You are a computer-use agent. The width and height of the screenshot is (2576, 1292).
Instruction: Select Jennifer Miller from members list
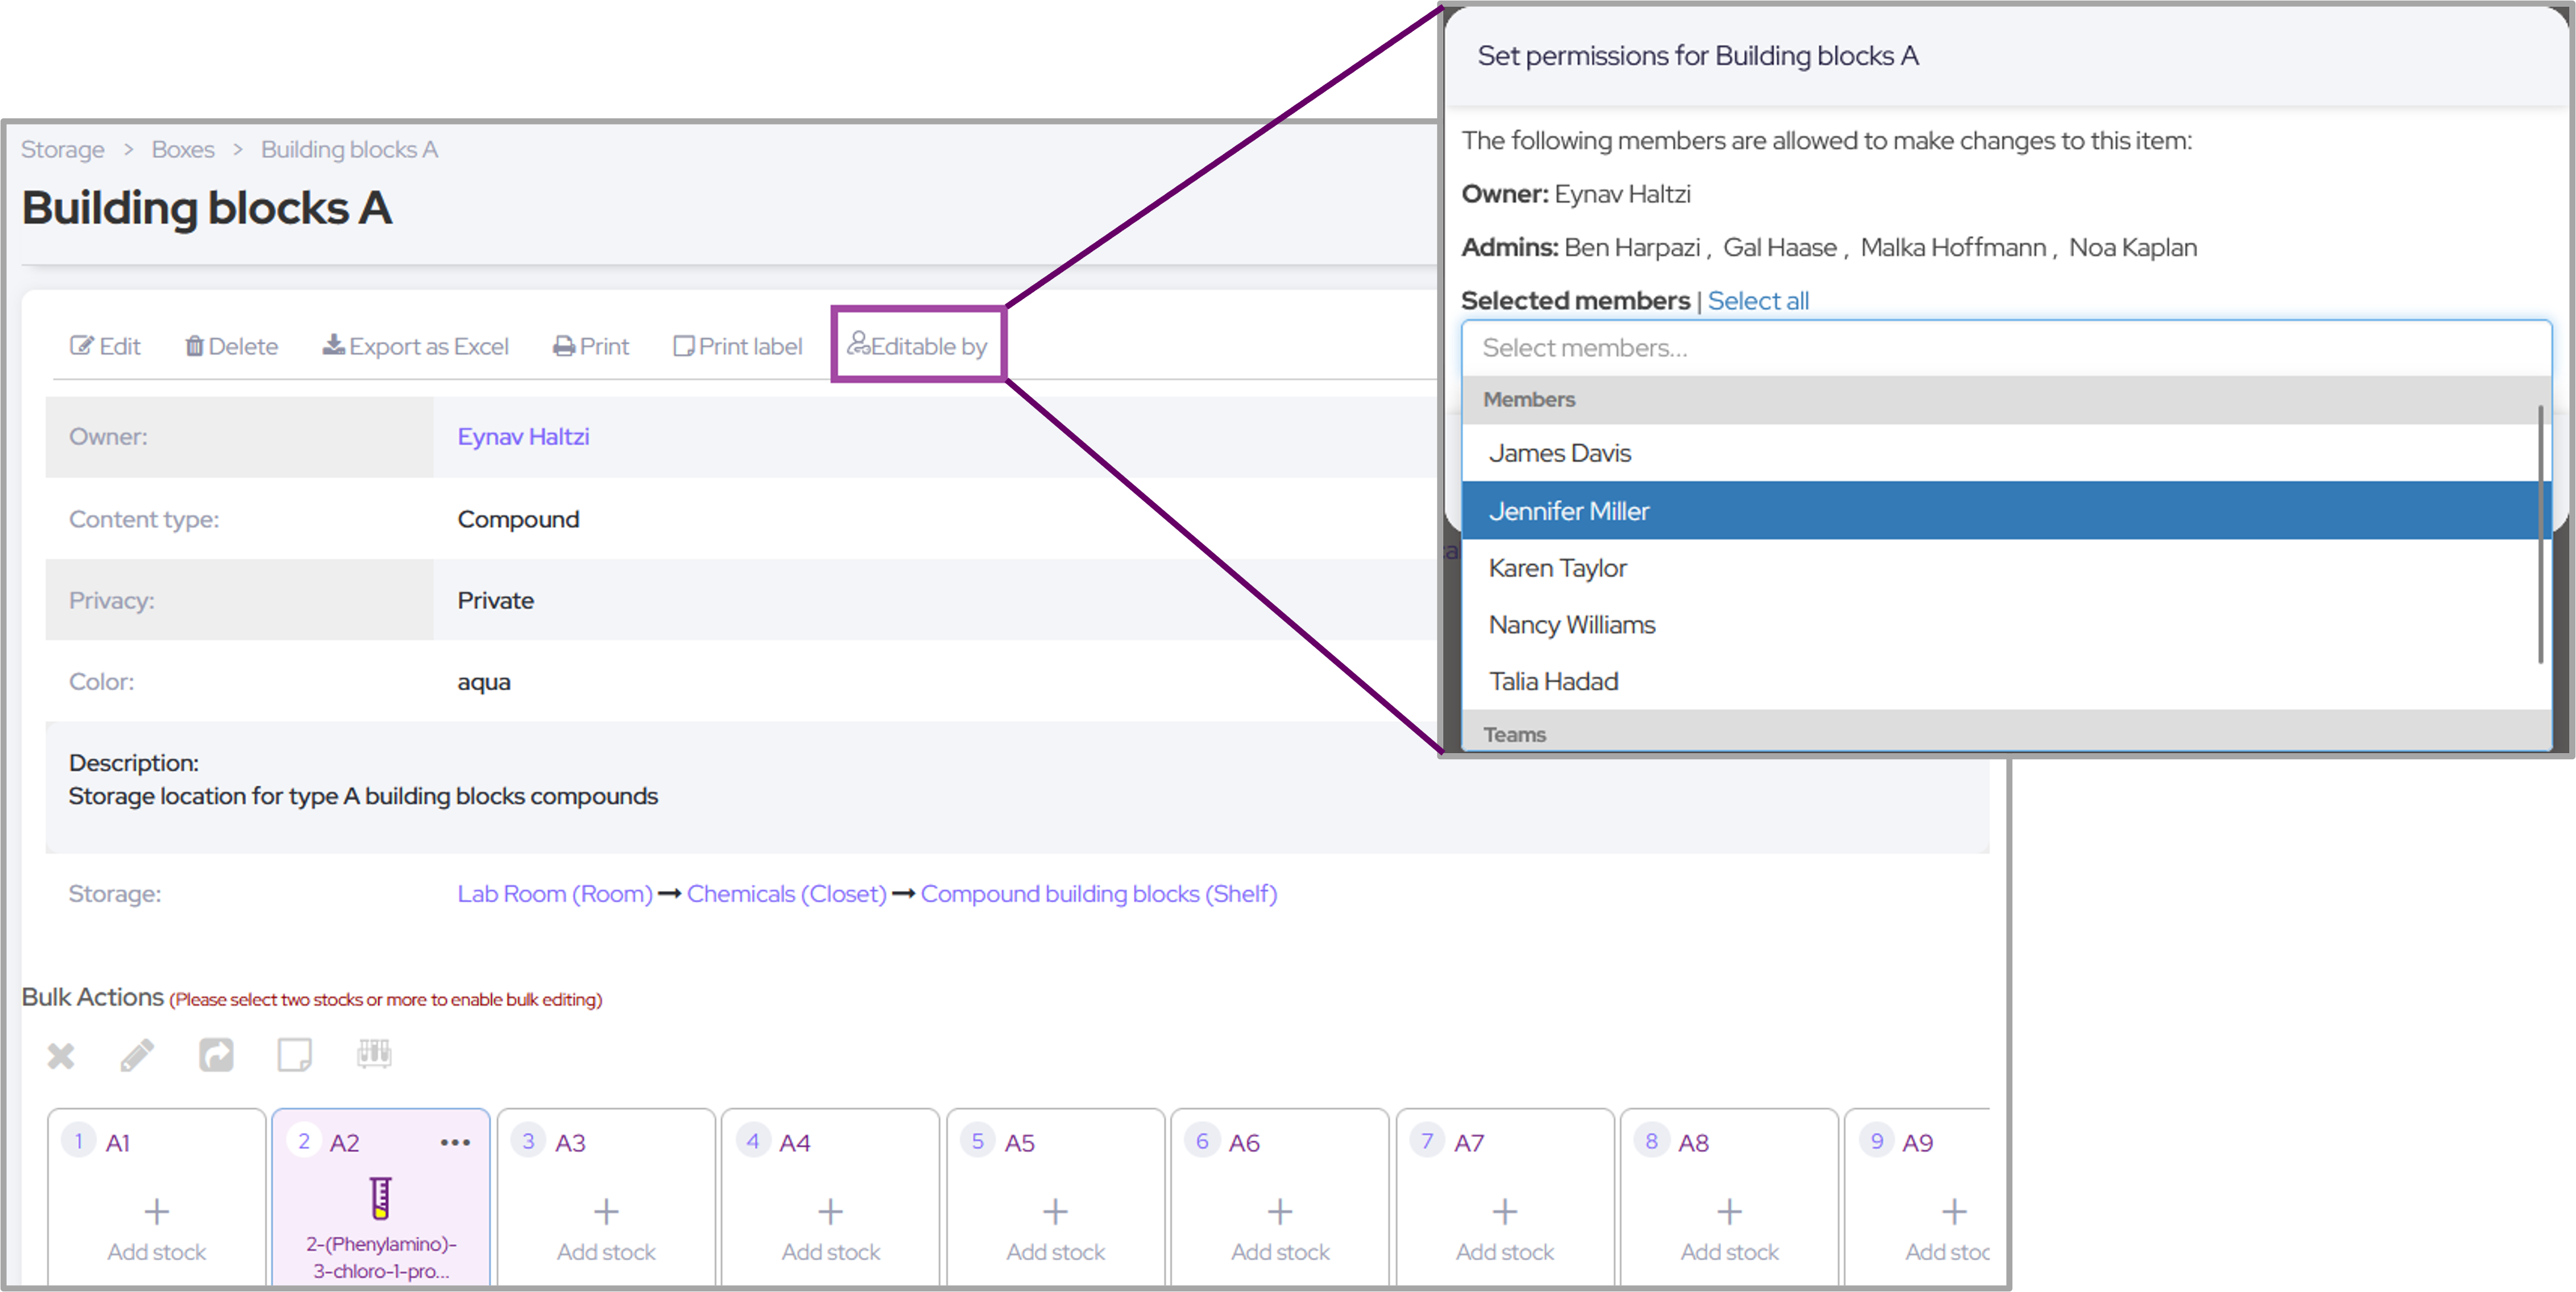coord(1568,511)
